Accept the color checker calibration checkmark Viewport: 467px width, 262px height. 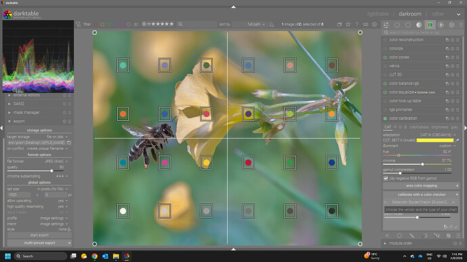click(x=456, y=227)
